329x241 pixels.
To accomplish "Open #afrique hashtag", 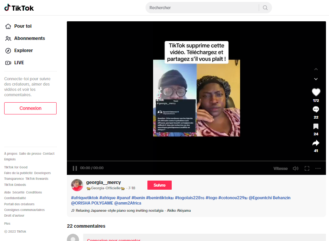I will click(108, 198).
